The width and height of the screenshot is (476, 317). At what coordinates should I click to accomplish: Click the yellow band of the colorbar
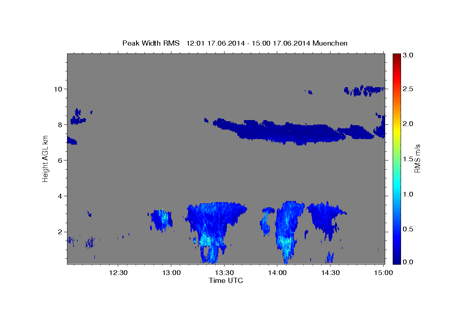pyautogui.click(x=397, y=130)
